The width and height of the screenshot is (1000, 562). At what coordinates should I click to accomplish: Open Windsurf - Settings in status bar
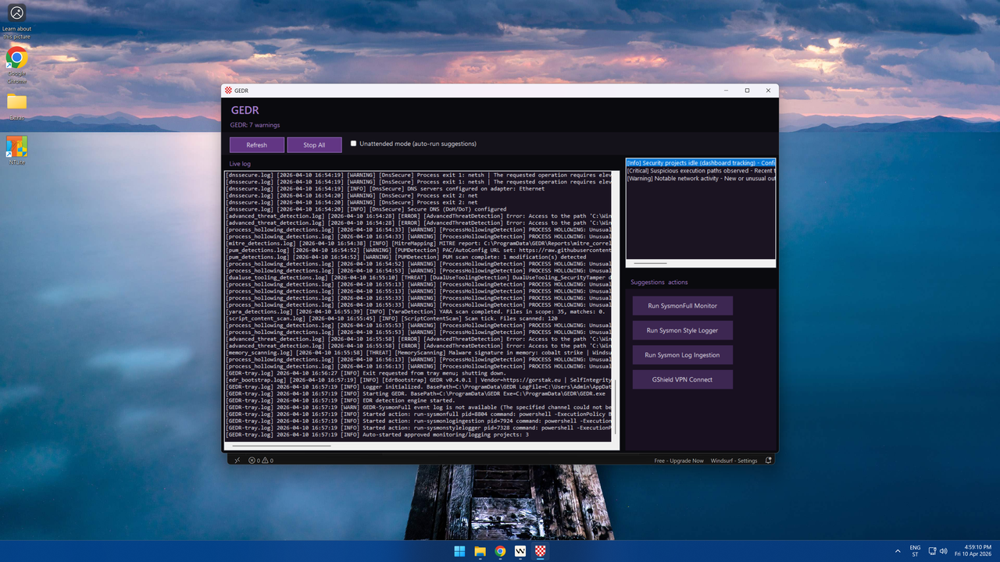734,461
